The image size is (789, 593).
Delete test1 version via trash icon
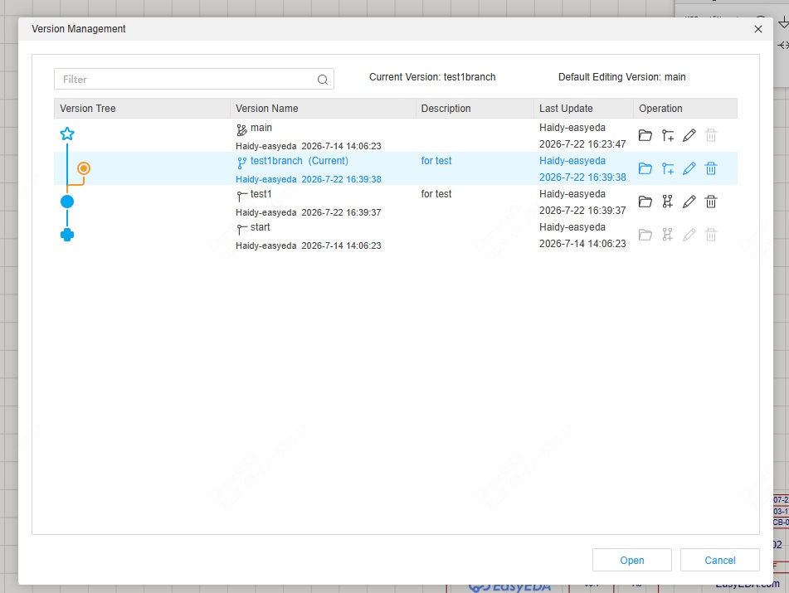point(711,202)
